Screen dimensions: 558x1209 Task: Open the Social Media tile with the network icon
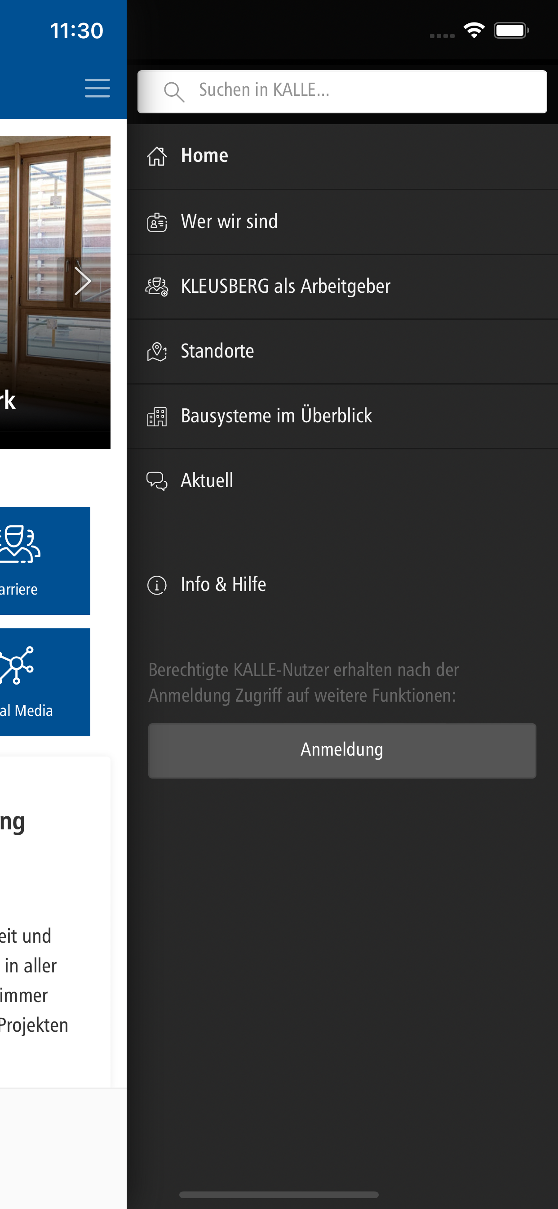45,681
